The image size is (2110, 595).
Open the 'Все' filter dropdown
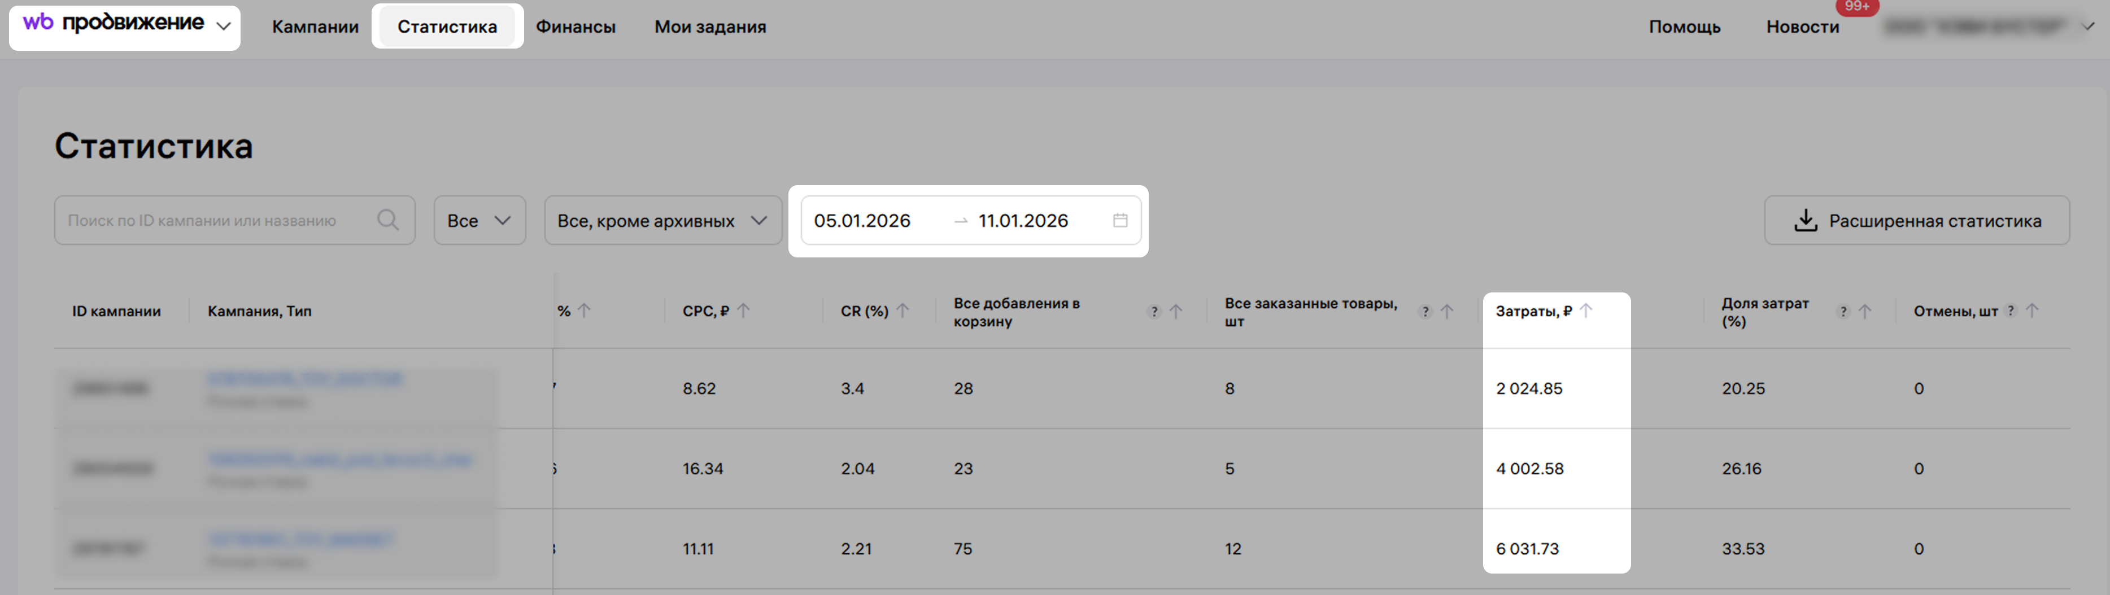(x=479, y=220)
